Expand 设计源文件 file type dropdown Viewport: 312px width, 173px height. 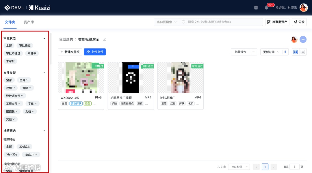point(15,96)
